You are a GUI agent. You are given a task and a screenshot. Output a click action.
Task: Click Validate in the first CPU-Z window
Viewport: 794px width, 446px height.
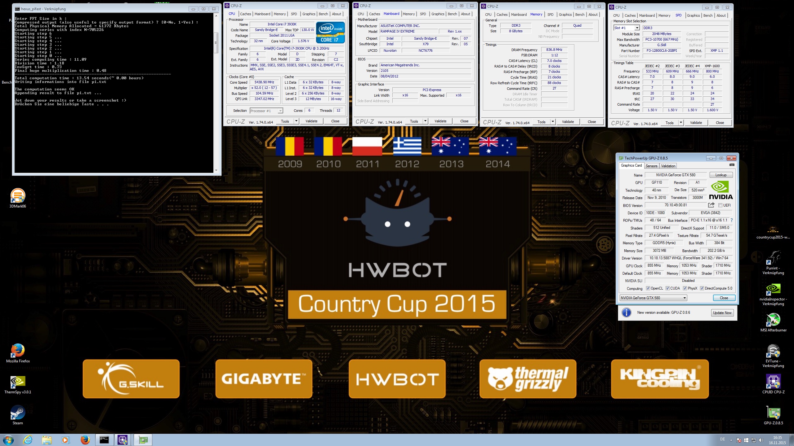click(311, 121)
